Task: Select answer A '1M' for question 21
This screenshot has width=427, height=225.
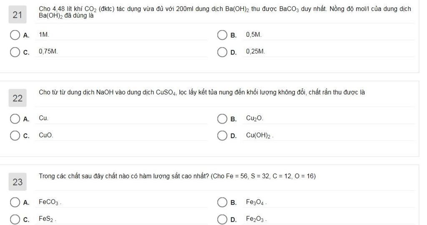Action: 15,35
